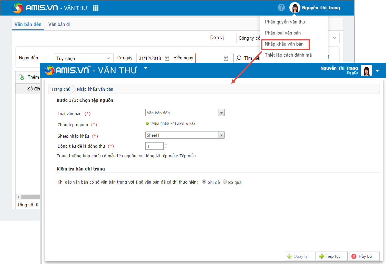Download the Tệp mẫu template link

190,156
